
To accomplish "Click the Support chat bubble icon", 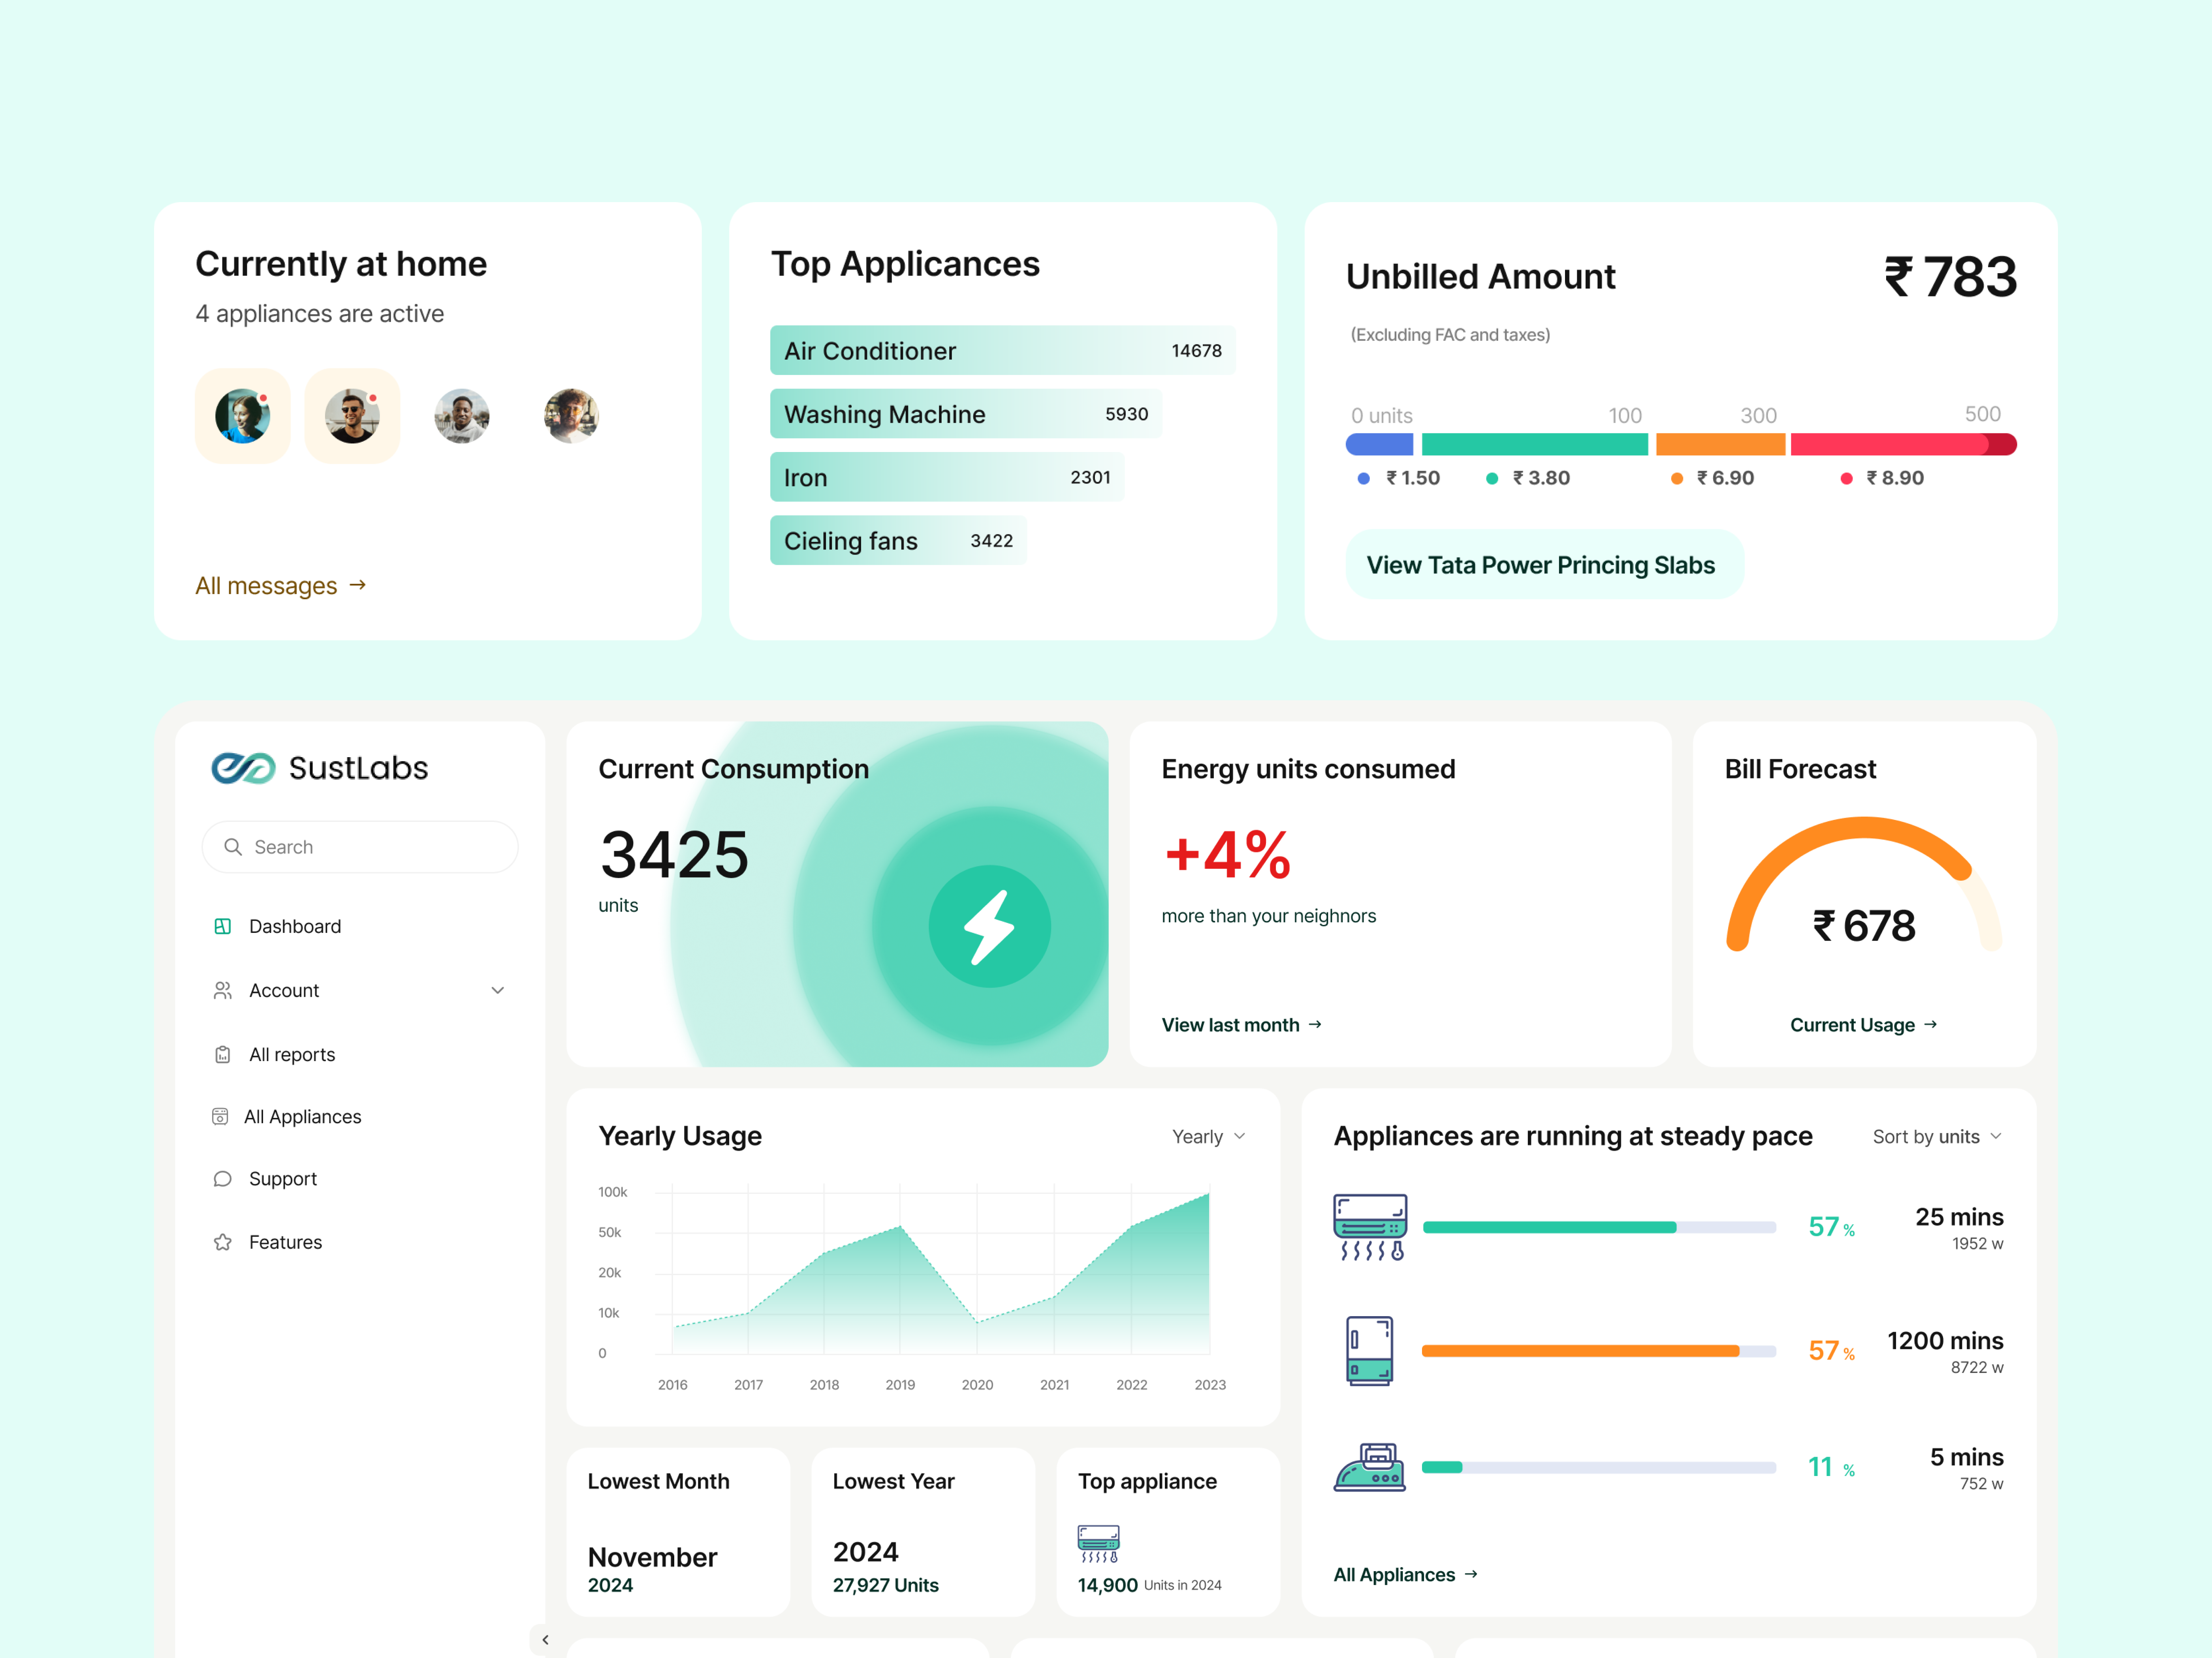I will pyautogui.click(x=223, y=1178).
